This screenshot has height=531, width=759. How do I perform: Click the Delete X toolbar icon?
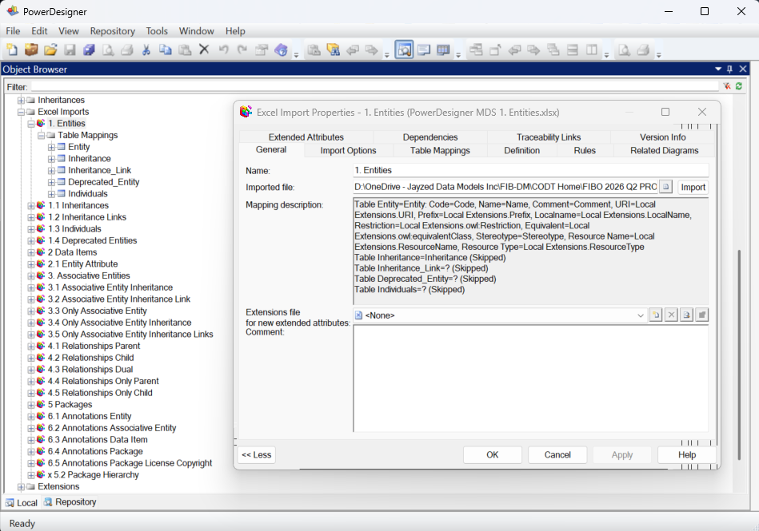(204, 50)
